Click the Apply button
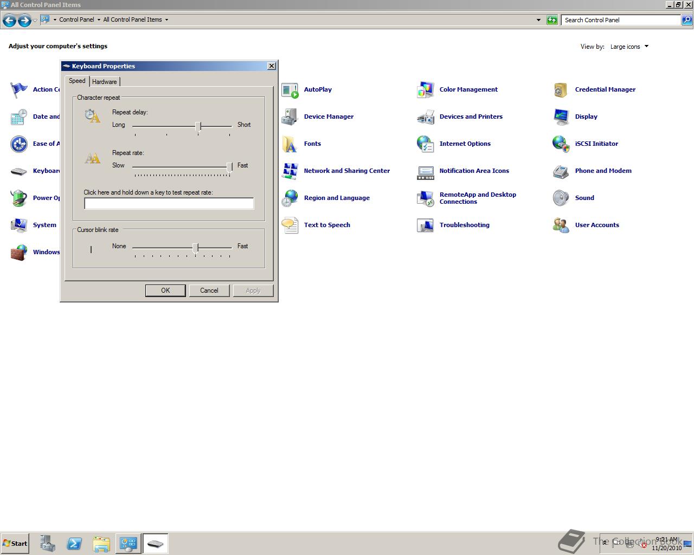694x555 pixels. [x=253, y=291]
